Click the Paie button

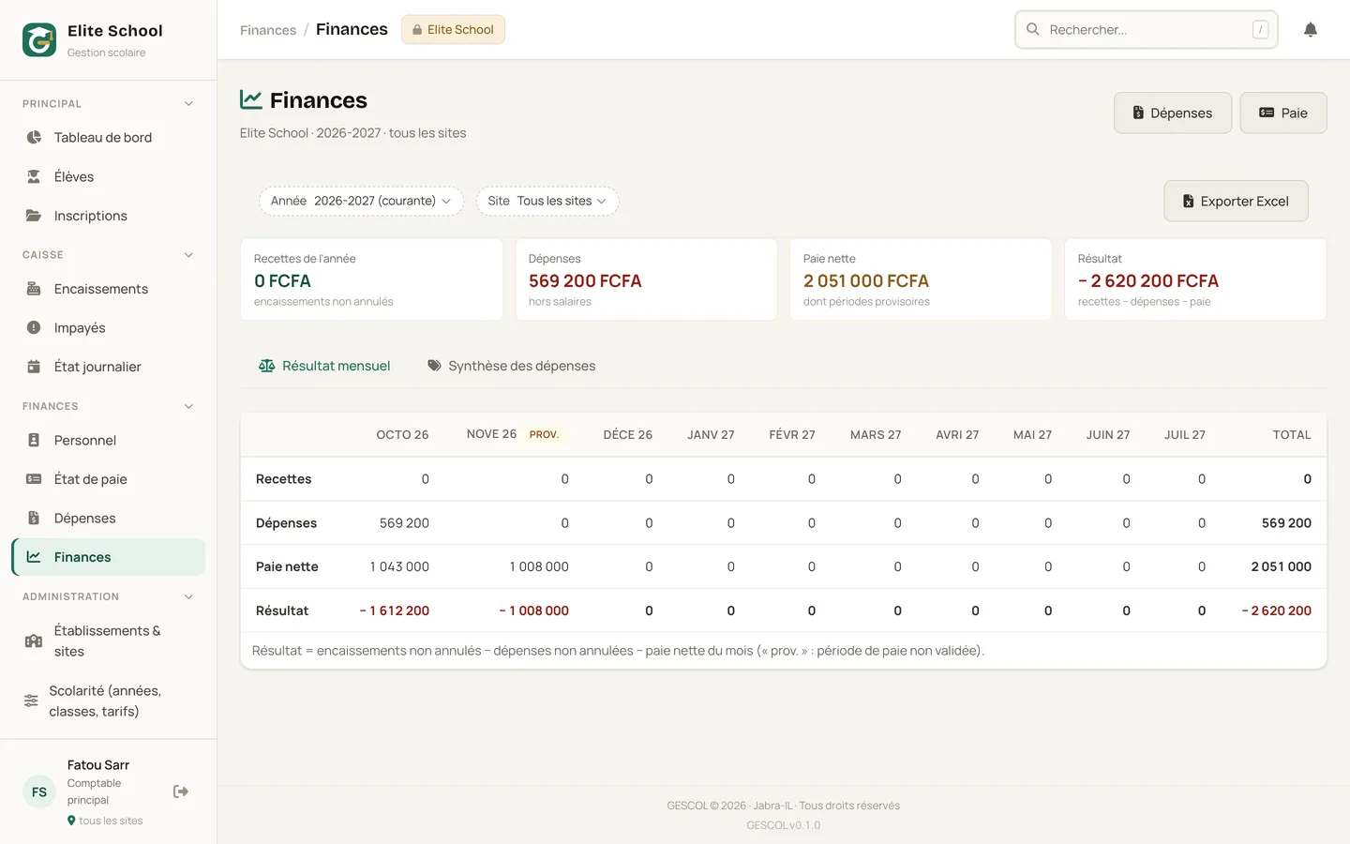coord(1283,113)
